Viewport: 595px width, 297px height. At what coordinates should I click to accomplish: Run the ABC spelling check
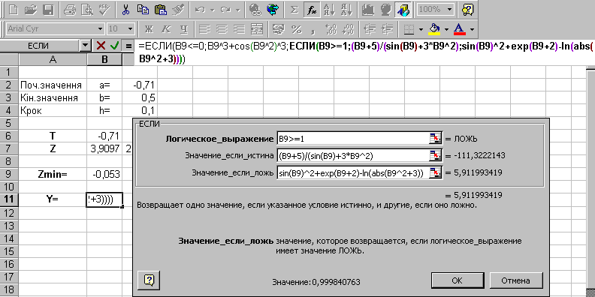tap(104, 10)
